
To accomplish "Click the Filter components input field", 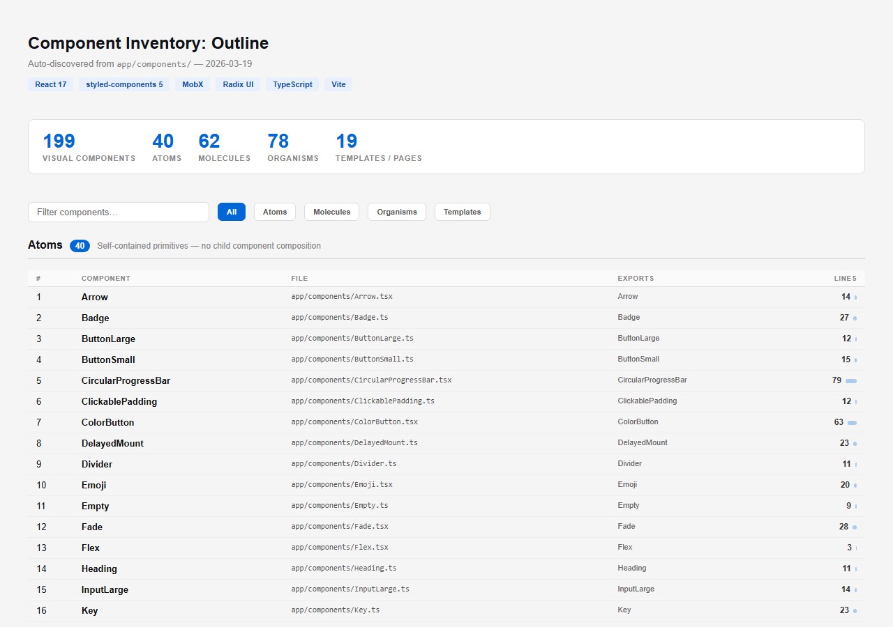I will point(119,212).
